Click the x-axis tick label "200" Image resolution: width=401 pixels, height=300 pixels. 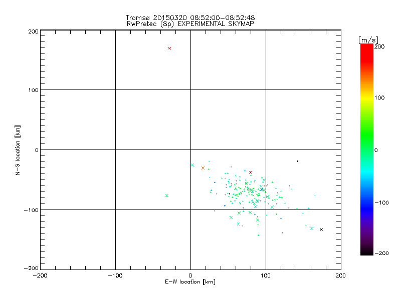[x=341, y=275]
